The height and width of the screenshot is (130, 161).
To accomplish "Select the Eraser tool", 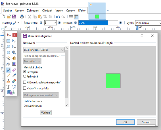I will tap(14, 70).
